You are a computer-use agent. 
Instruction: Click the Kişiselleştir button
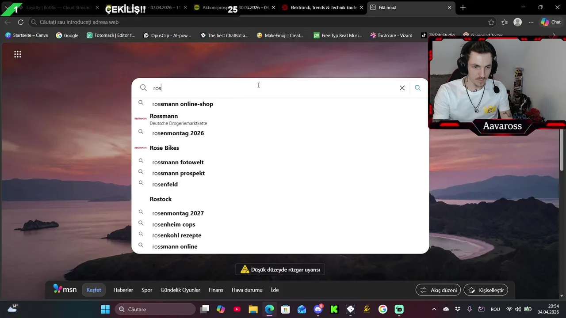pyautogui.click(x=486, y=290)
